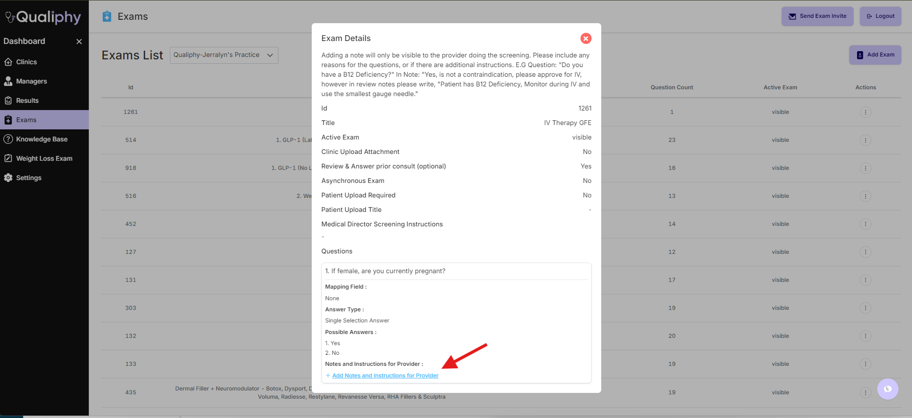The image size is (912, 418).
Task: Open three-dot actions menu for exam 452
Action: (x=865, y=224)
